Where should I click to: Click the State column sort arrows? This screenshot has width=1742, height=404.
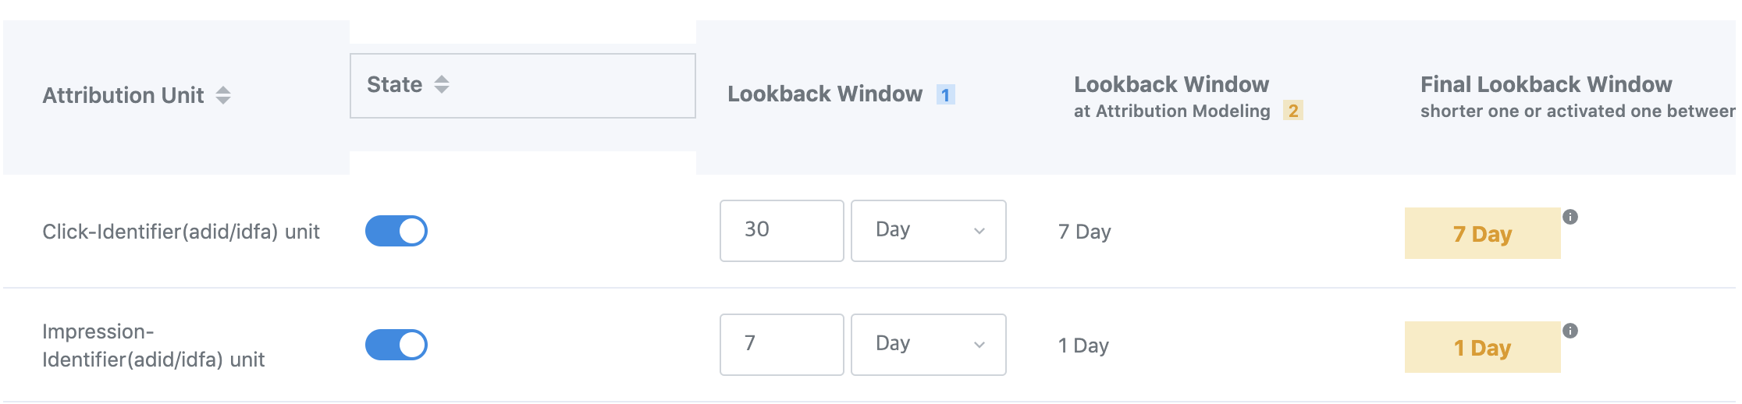[x=442, y=84]
